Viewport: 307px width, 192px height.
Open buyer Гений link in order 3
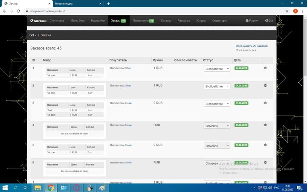pyautogui.click(x=128, y=104)
